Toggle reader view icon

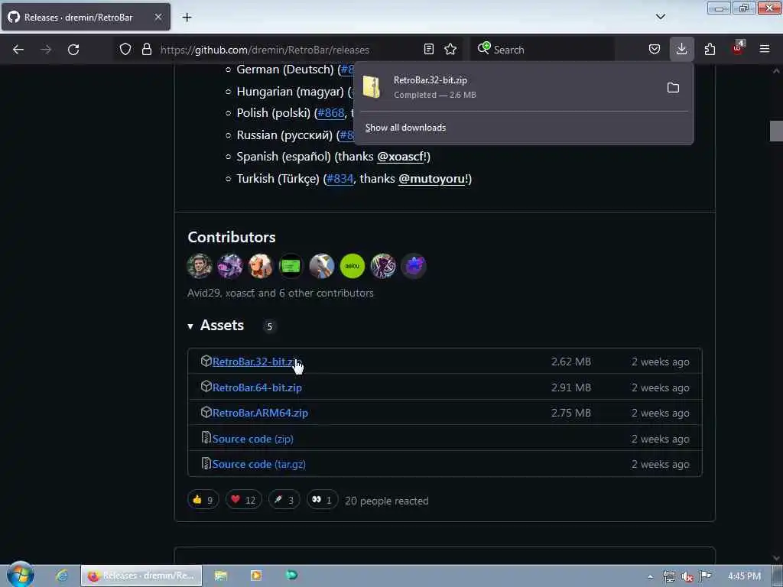[x=428, y=50]
